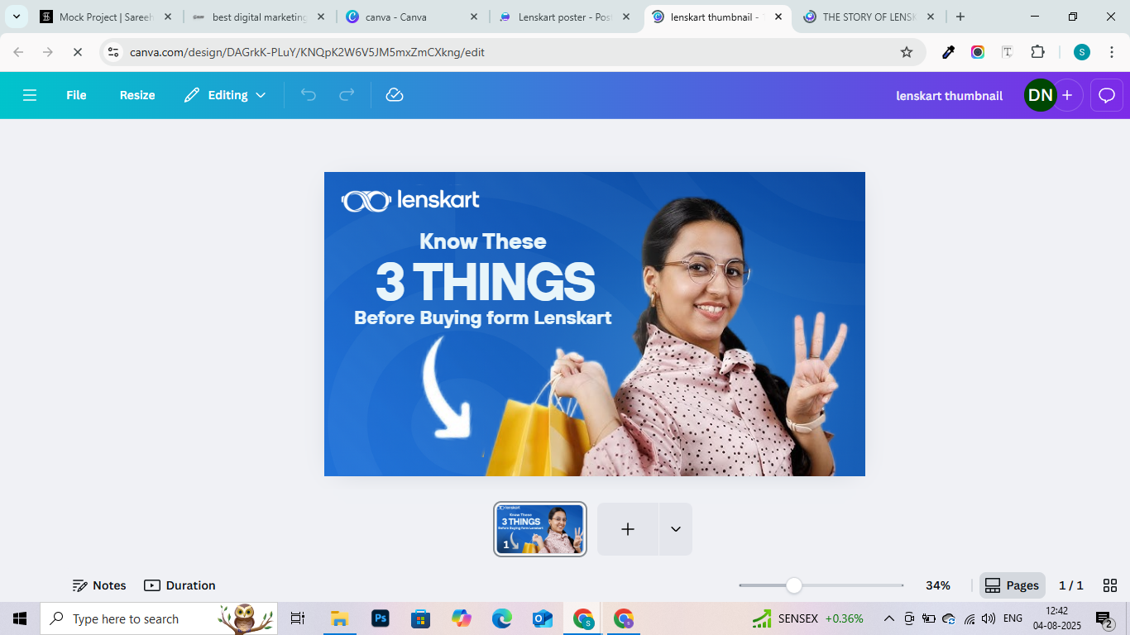Select the page 1 thumbnail

pos(540,529)
